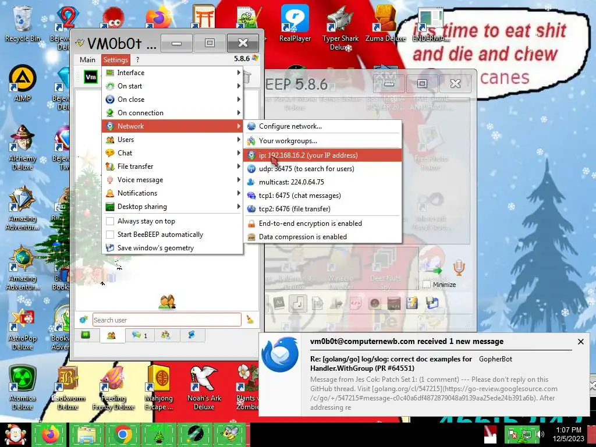Select the multicast: 224.0.64.75 entry
Screen dimensions: 596x447
[x=322, y=182]
